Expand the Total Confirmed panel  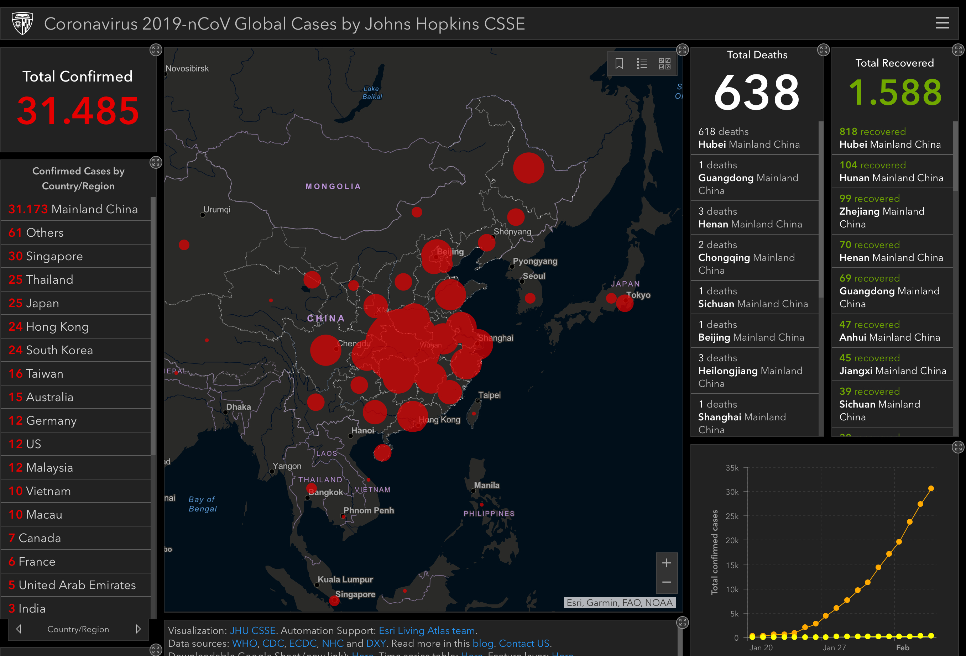click(x=156, y=50)
